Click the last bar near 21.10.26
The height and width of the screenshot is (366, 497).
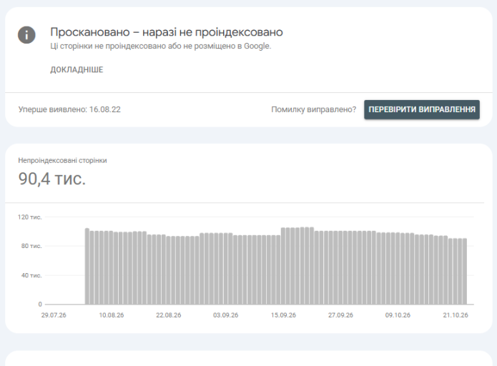click(x=465, y=271)
